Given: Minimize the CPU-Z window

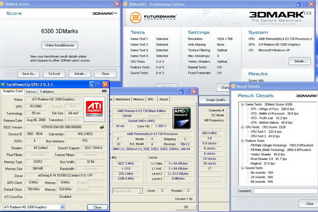Looking at the screenshot, I should (x=181, y=92).
